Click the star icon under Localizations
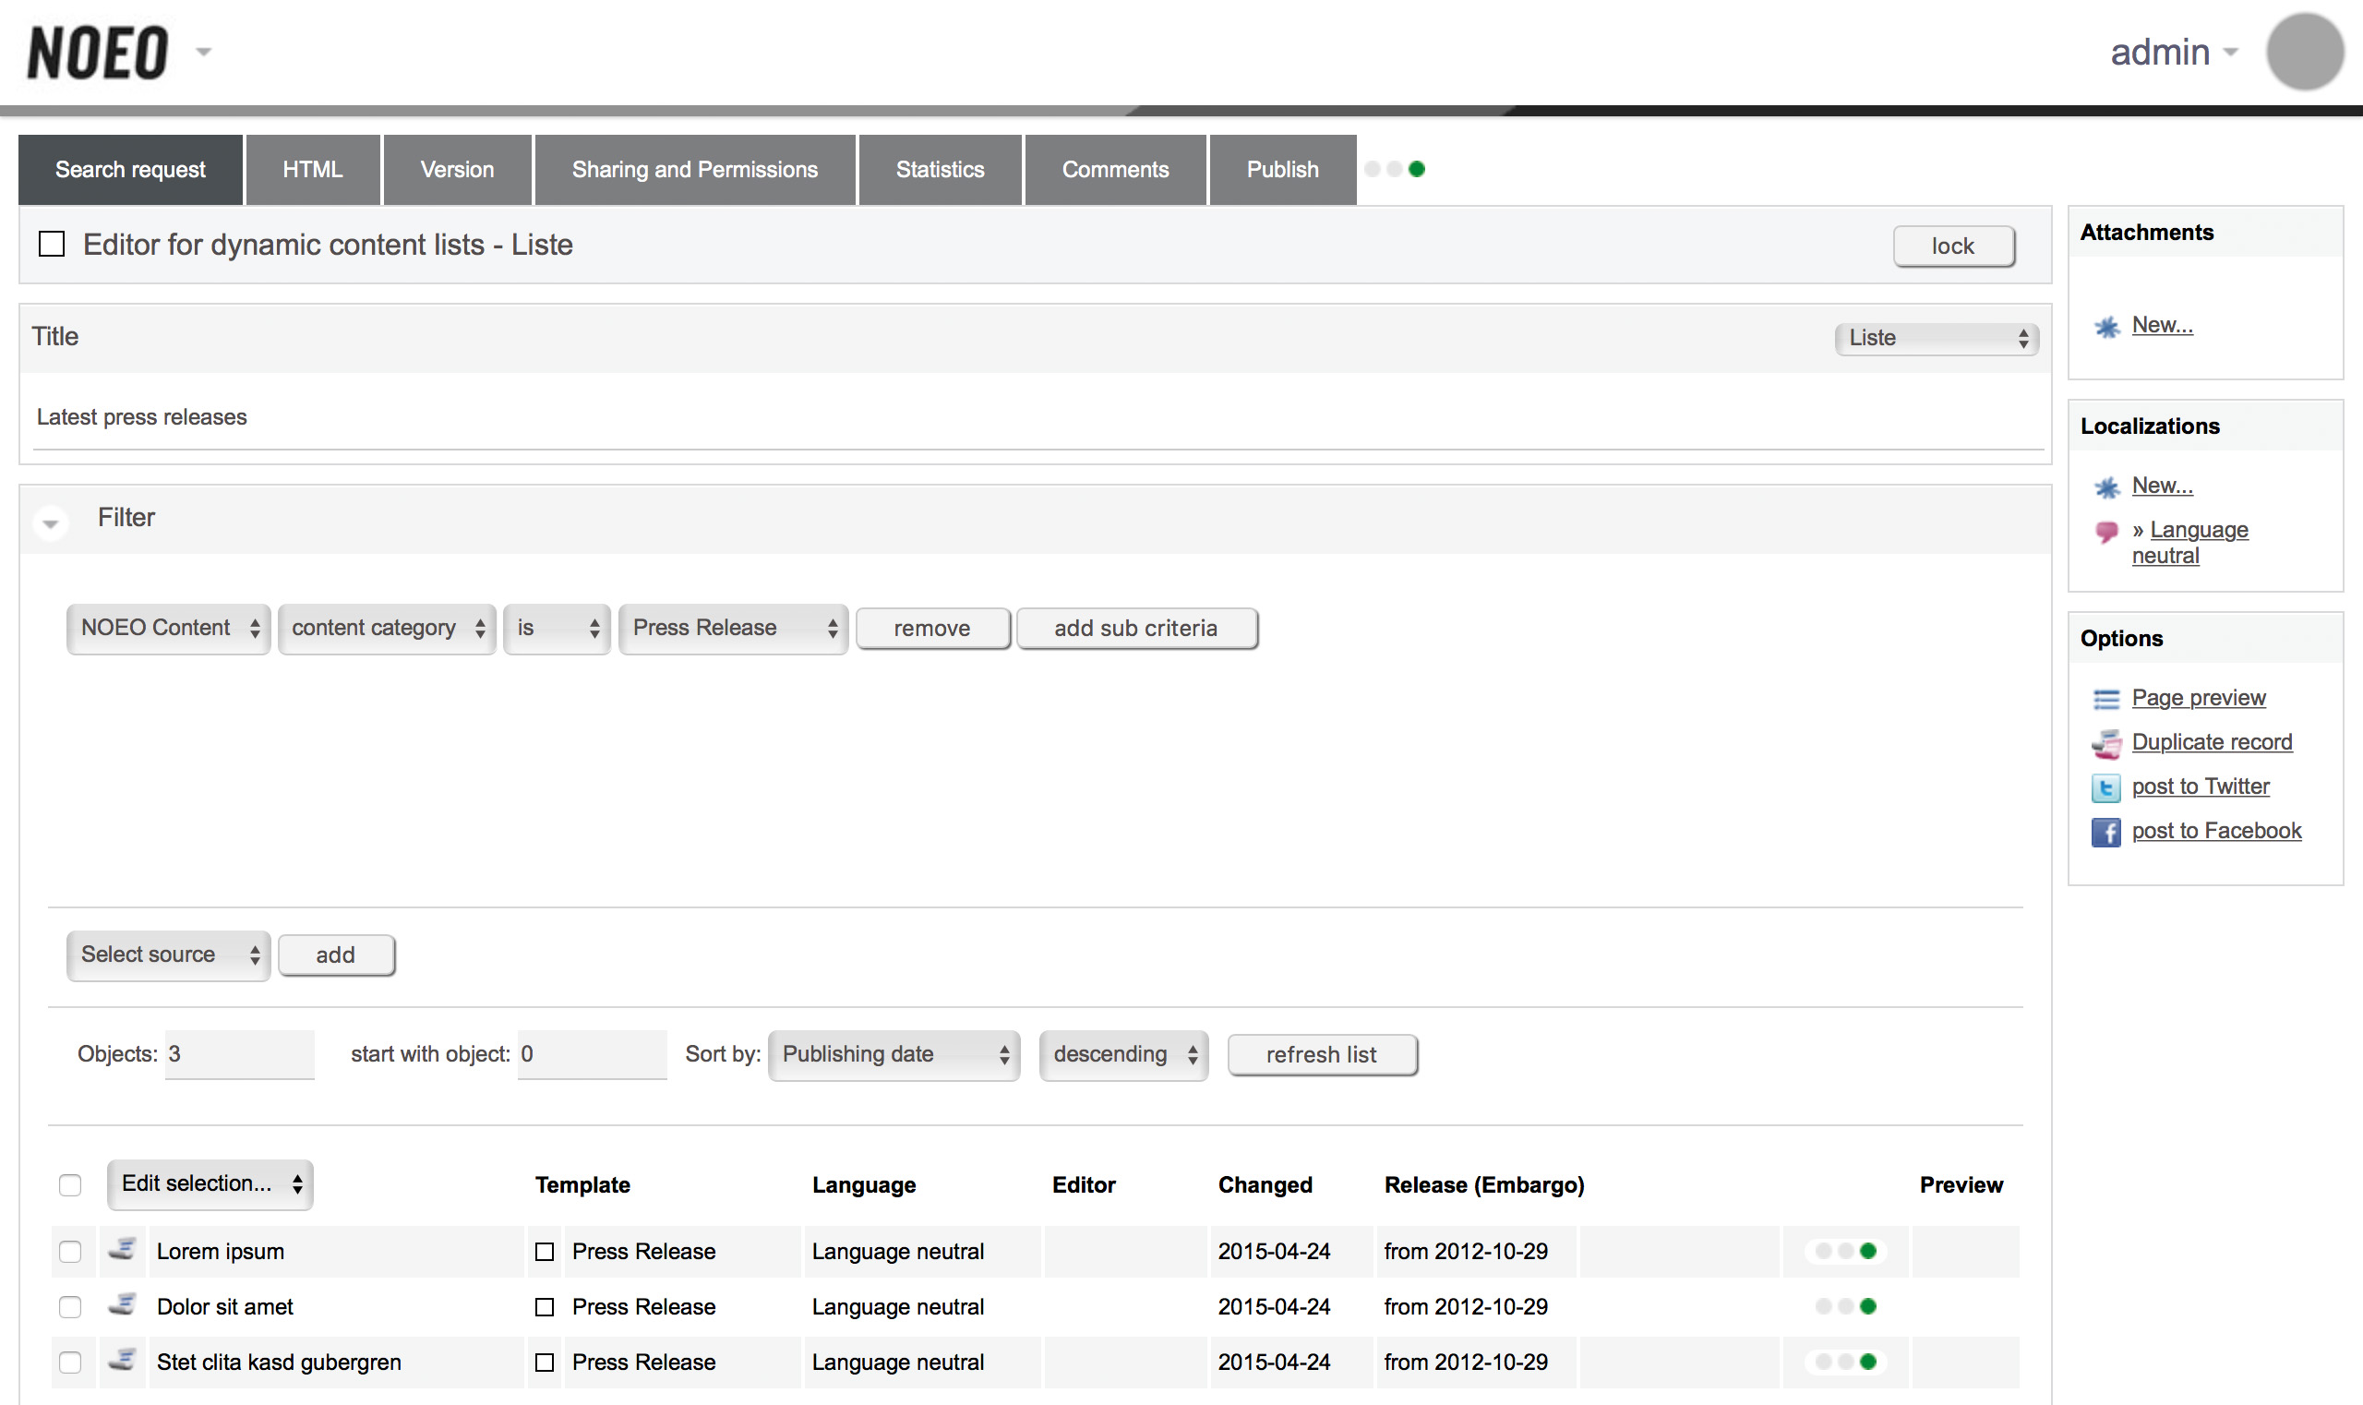2363x1405 pixels. click(2106, 487)
